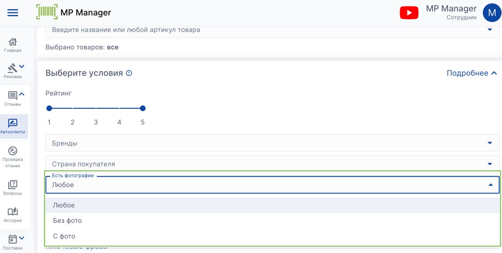Choose the Любое option

64,205
